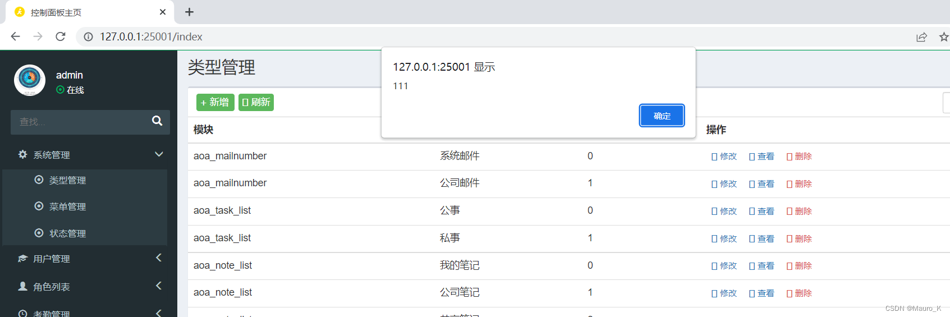950x317 pixels.
Task: Click the admin avatar image
Action: 30,80
